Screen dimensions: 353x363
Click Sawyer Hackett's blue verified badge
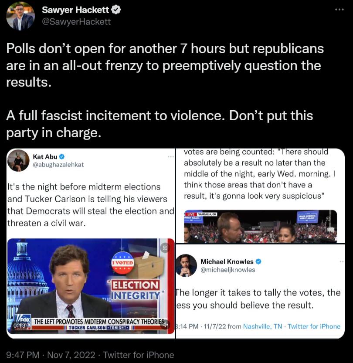coord(115,9)
